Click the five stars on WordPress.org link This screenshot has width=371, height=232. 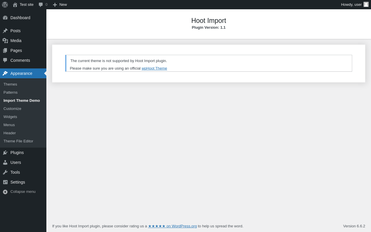(172, 226)
